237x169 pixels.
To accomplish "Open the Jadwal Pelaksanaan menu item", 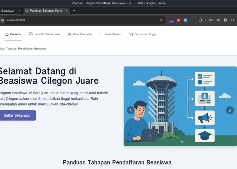I will (x=47, y=34).
